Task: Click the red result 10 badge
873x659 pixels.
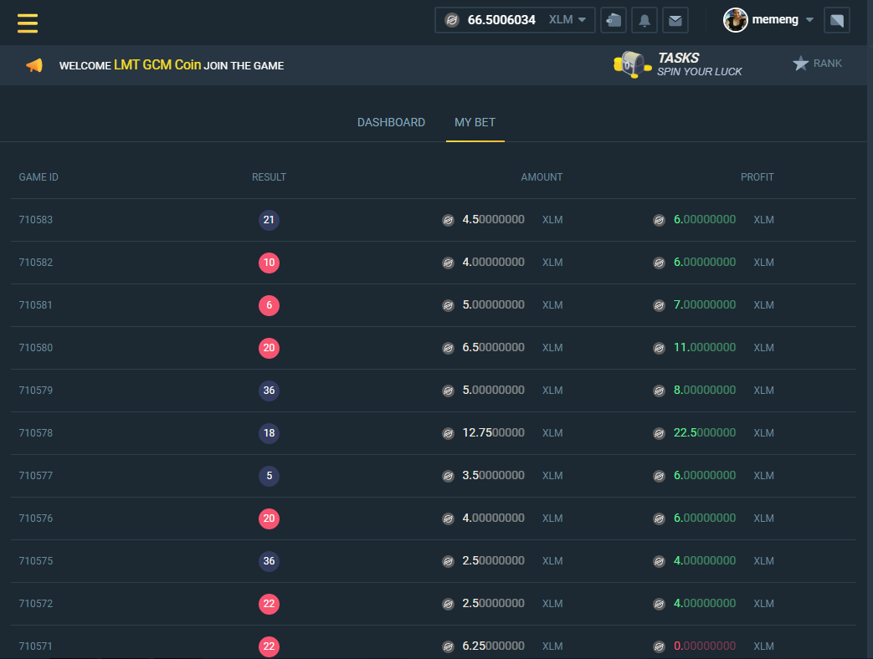Action: click(269, 263)
